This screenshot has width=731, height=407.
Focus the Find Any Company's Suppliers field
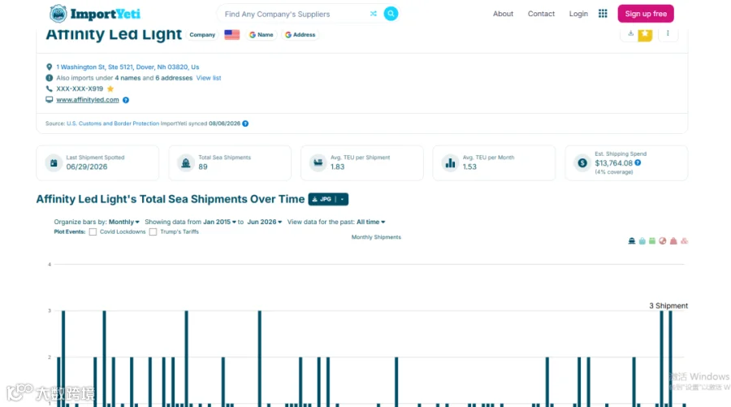point(296,14)
